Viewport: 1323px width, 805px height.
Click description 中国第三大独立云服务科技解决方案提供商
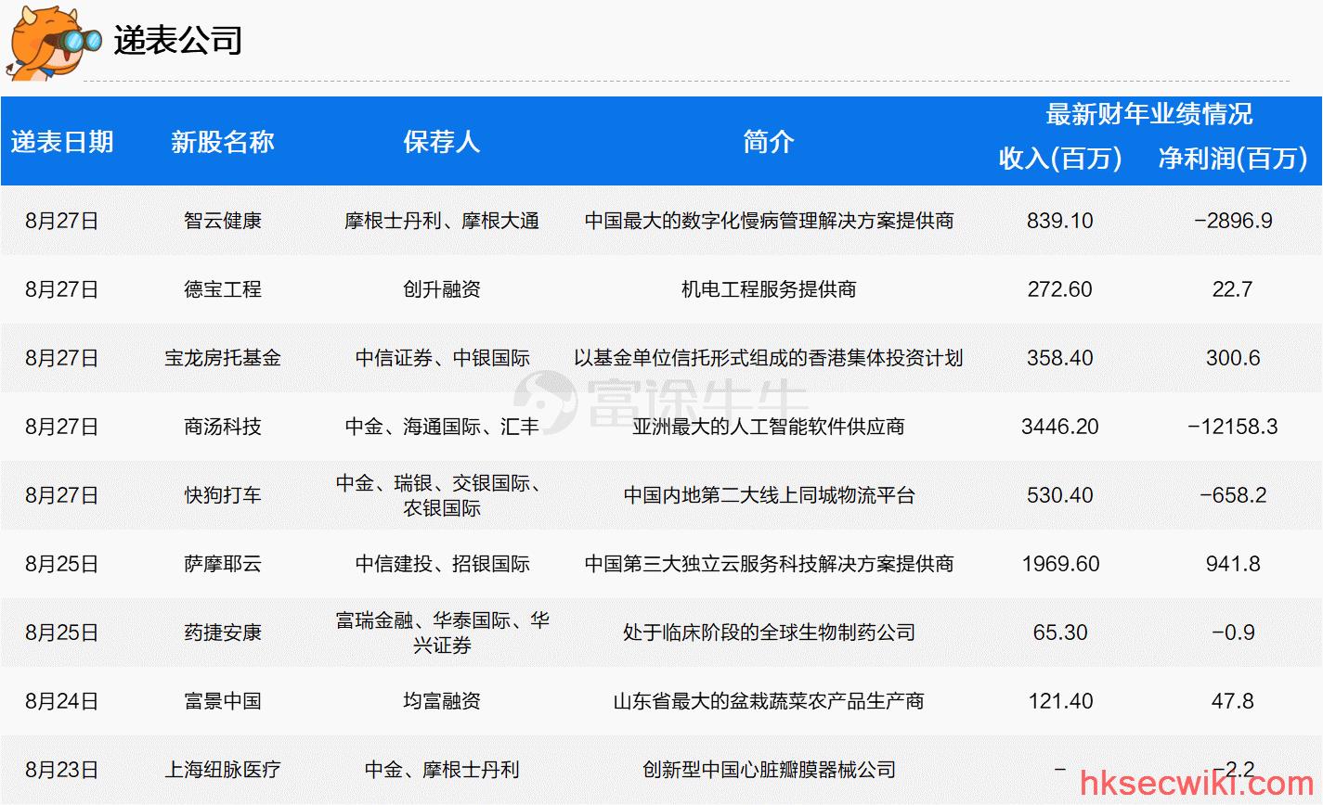[769, 564]
